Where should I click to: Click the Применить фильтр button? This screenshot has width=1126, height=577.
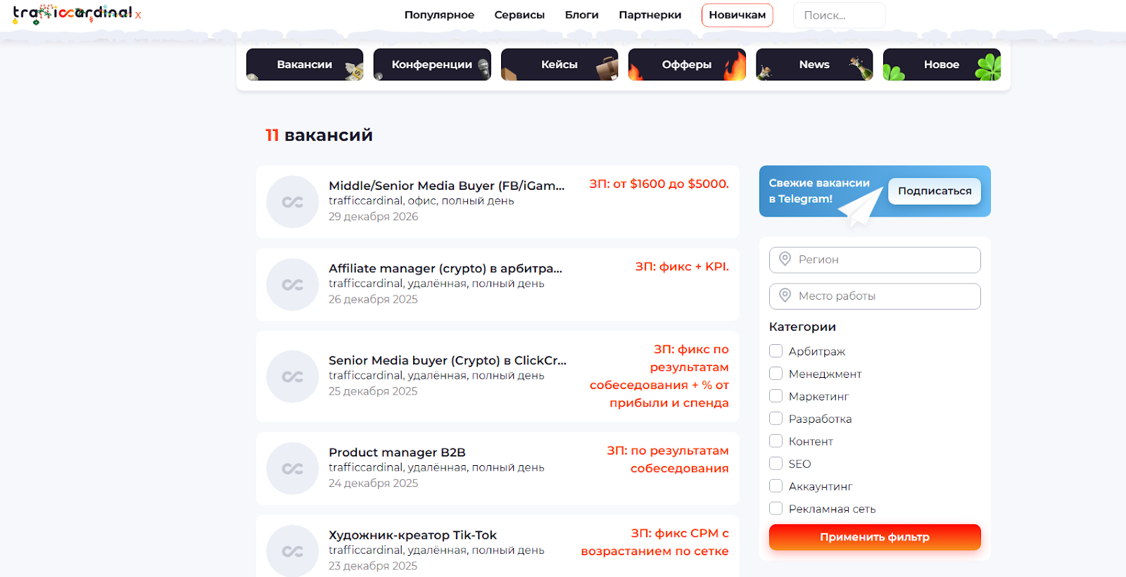coord(875,538)
